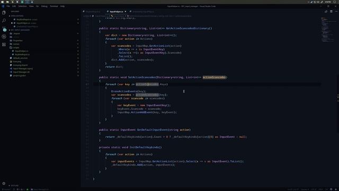Open Input Manager.sln in the explorer tree
Screen dimensions: 339x191
[x=21, y=72]
